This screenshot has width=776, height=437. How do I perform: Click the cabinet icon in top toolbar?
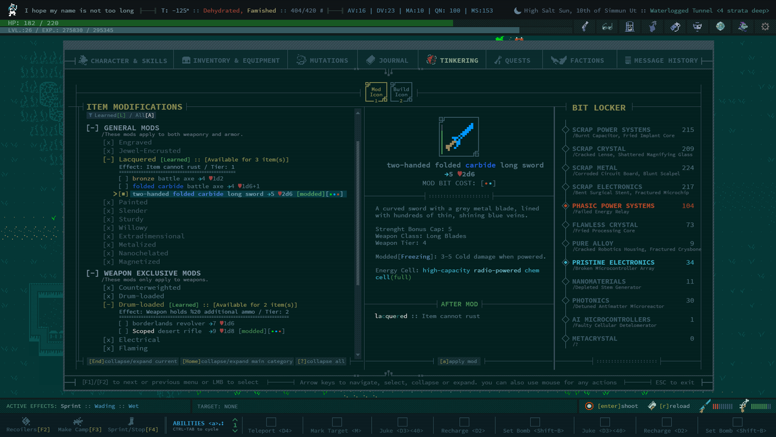[630, 27]
